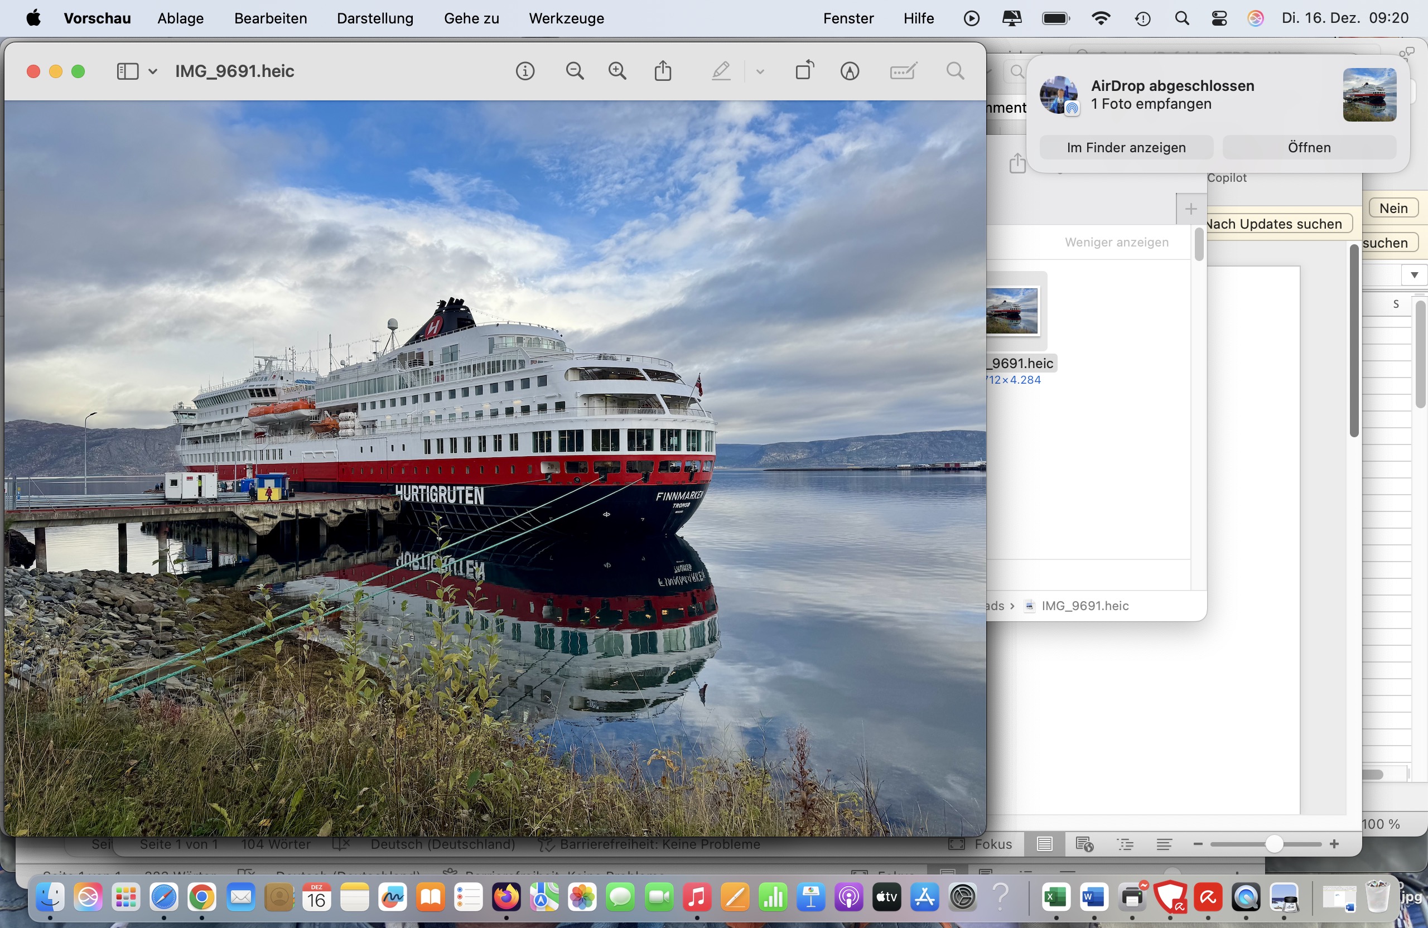Rotate the image left
This screenshot has width=1428, height=928.
click(x=804, y=71)
